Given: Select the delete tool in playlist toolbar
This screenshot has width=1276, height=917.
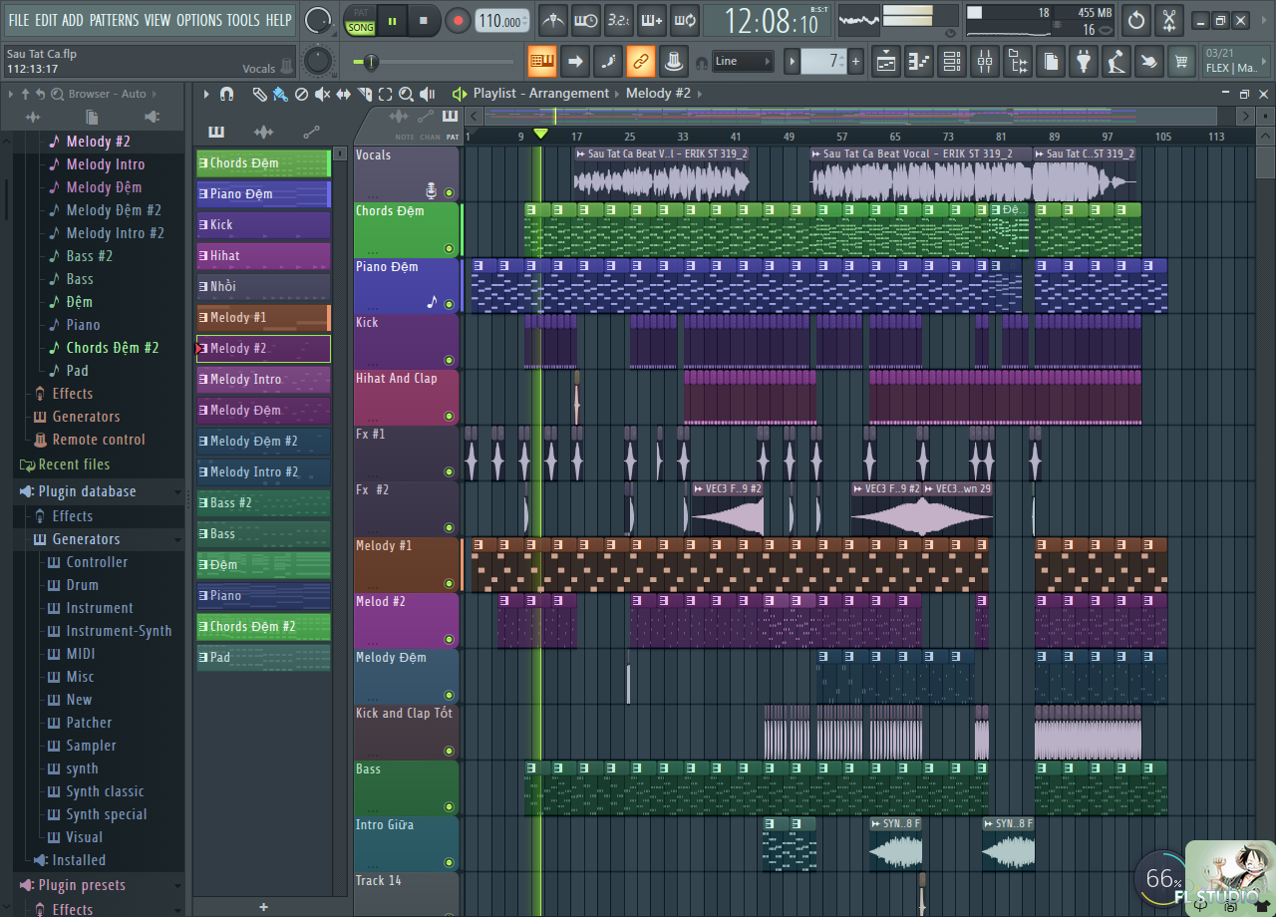Looking at the screenshot, I should click(x=301, y=94).
